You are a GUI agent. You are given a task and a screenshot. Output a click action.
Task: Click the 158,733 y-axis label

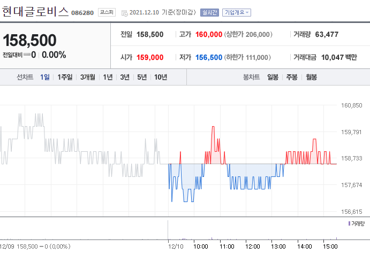coord(352,158)
